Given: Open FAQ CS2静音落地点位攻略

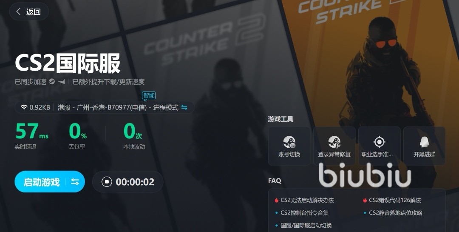Looking at the screenshot, I should click(x=396, y=213).
